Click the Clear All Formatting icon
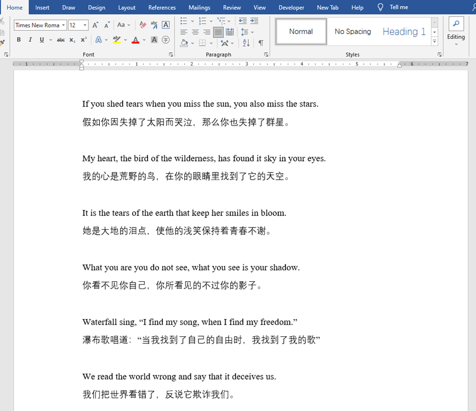The image size is (476, 411). tap(141, 25)
